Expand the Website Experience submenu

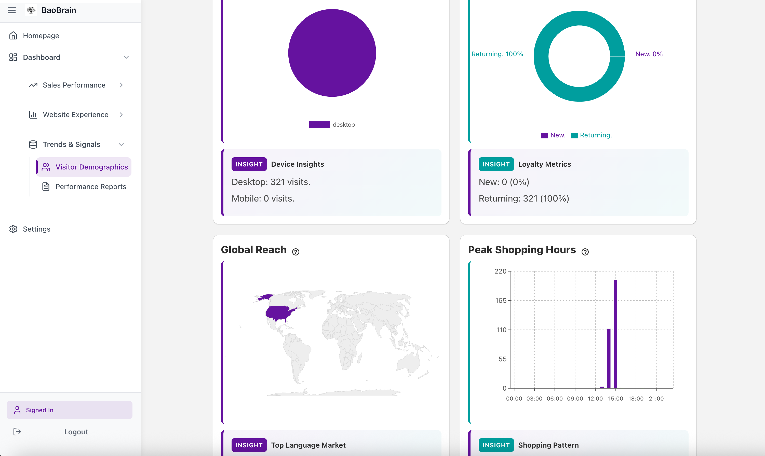[x=121, y=115]
